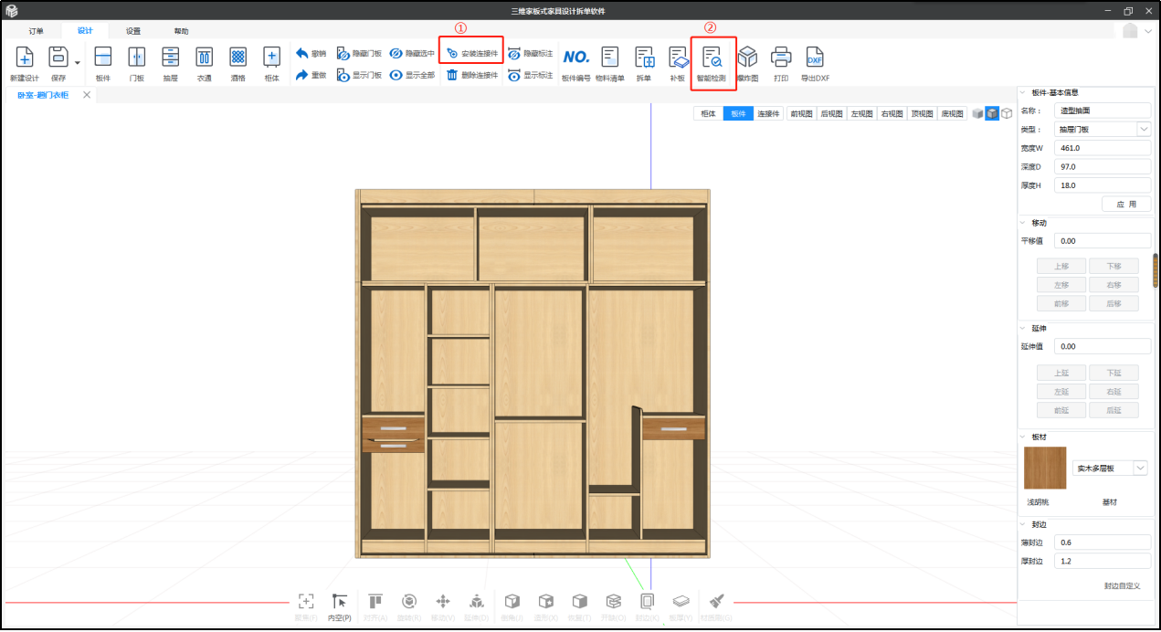Collapse the 板件-基本信息 section
The height and width of the screenshot is (632, 1161).
click(x=1023, y=92)
